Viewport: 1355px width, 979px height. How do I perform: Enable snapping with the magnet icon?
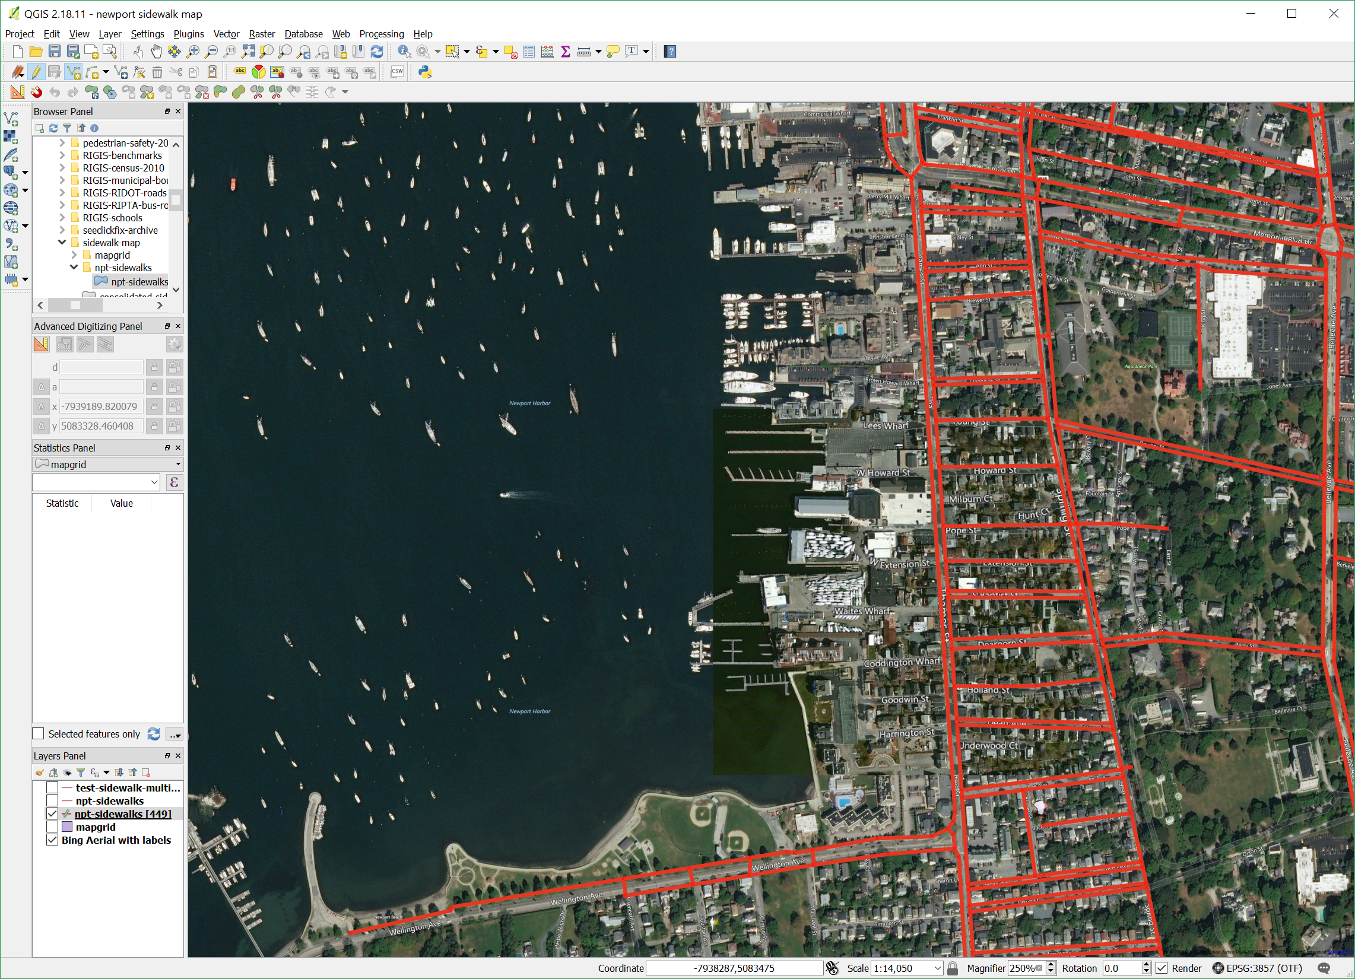[x=36, y=92]
